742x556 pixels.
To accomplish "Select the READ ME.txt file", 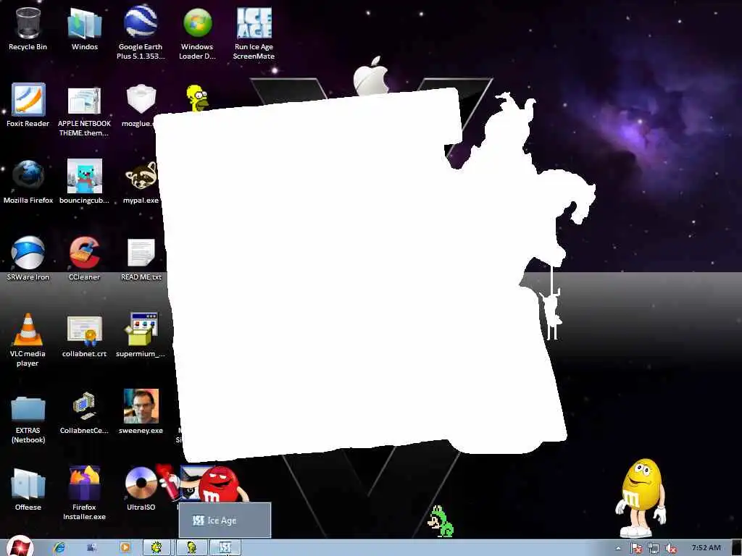I will click(x=141, y=258).
